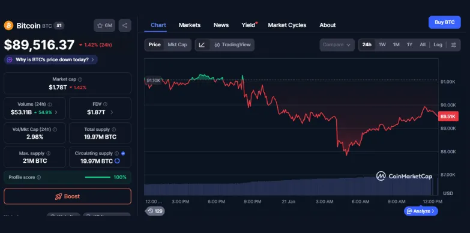Click the #1 rank badge
470x233 pixels.
(59, 25)
